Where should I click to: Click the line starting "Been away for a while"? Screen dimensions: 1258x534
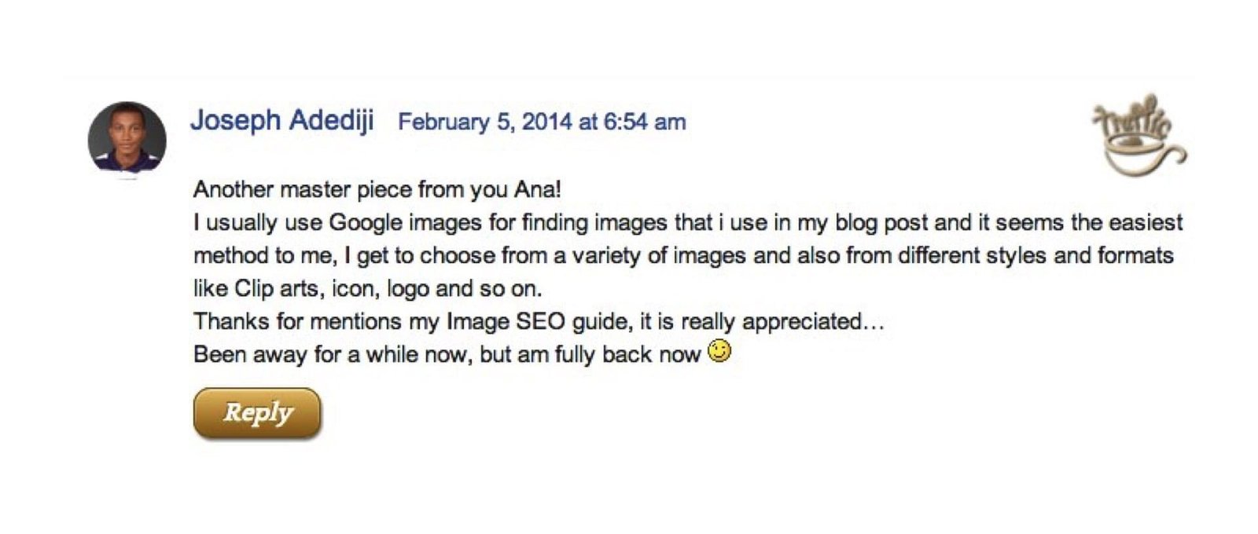447,355
